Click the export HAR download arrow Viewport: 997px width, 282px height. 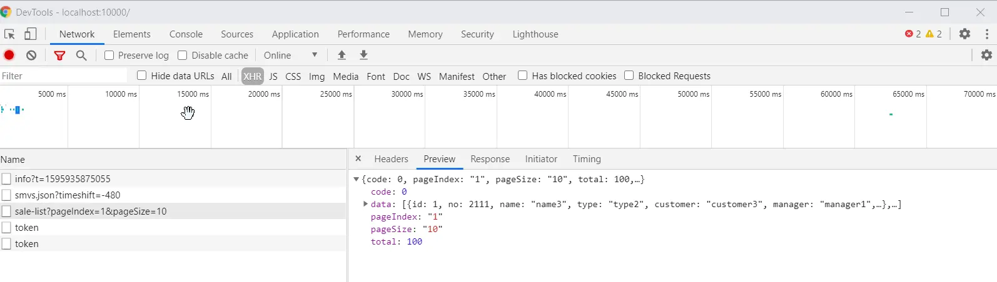pyautogui.click(x=363, y=55)
